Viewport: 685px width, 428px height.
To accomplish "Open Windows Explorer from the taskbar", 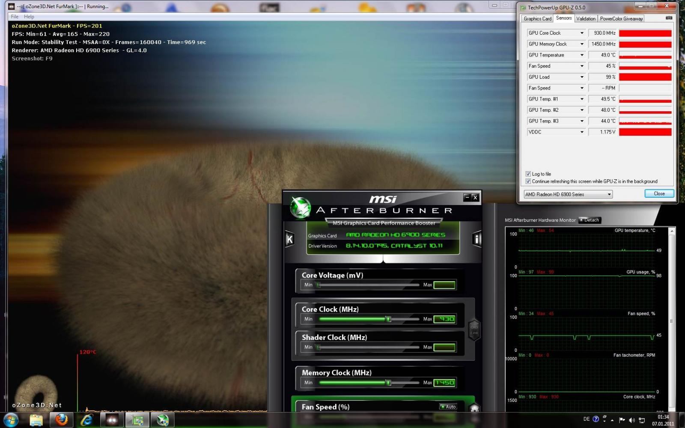I will pos(36,420).
